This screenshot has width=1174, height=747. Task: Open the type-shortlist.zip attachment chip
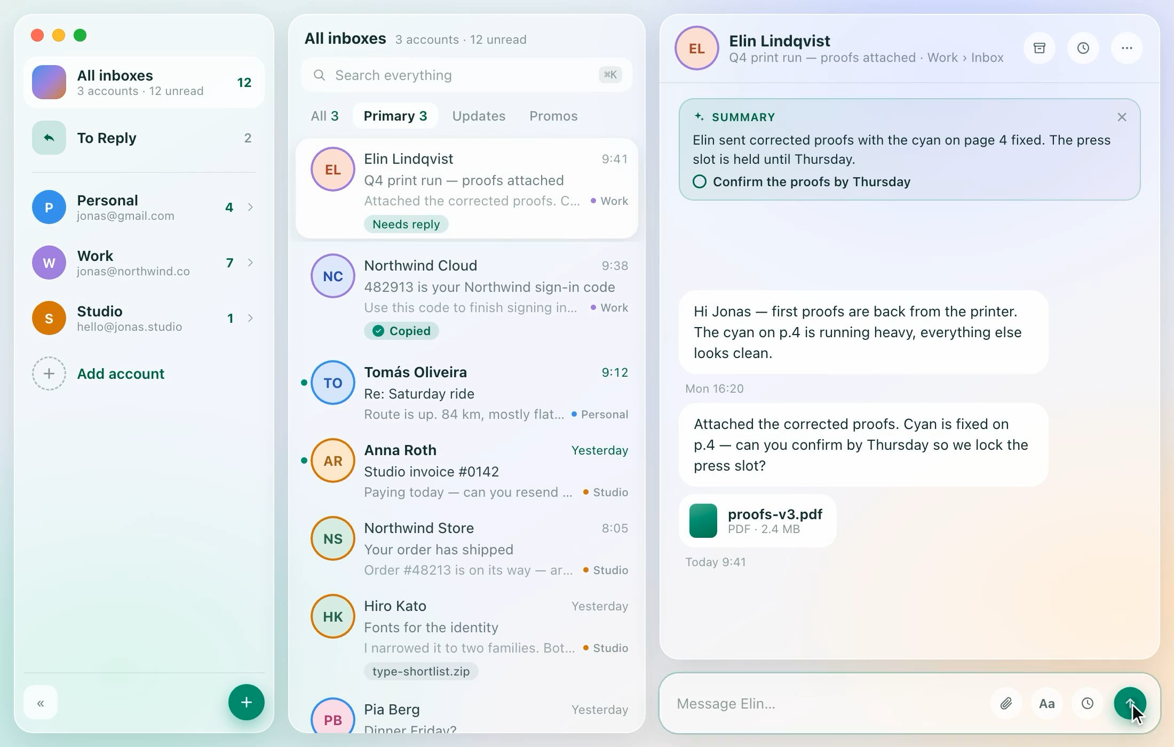point(421,671)
